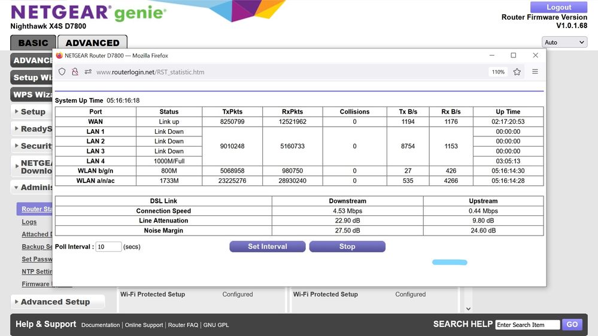Viewport: 598px width, 336px height.
Task: Minimize the Firefox popup window
Action: 491,56
